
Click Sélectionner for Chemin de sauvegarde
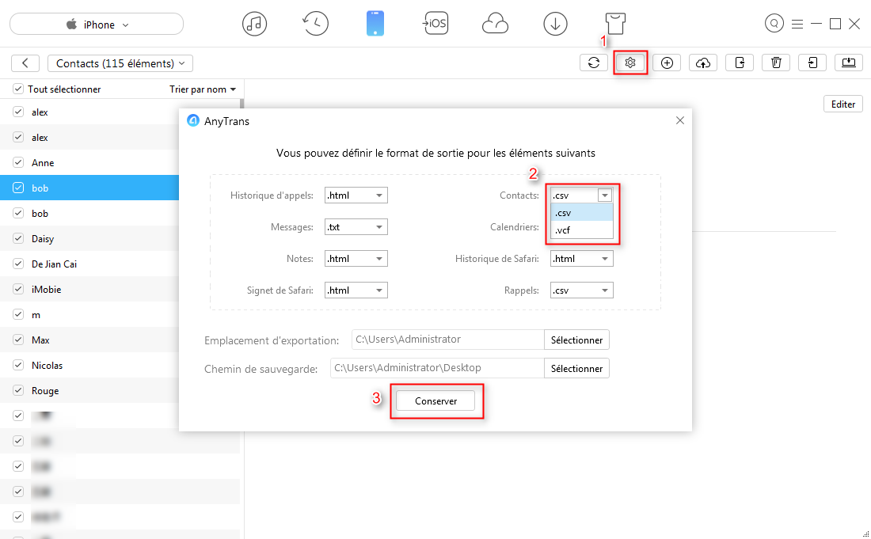coord(576,368)
